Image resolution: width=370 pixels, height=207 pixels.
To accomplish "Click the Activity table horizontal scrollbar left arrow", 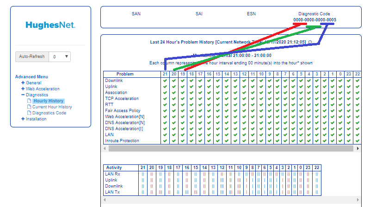I will point(105,199).
